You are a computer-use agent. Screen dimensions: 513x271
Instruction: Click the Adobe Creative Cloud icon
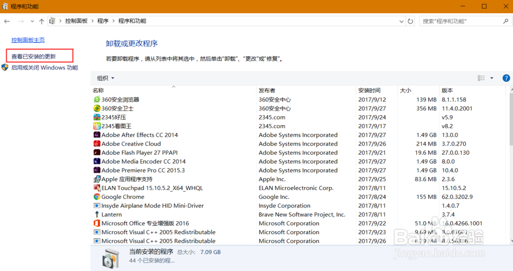(97, 143)
